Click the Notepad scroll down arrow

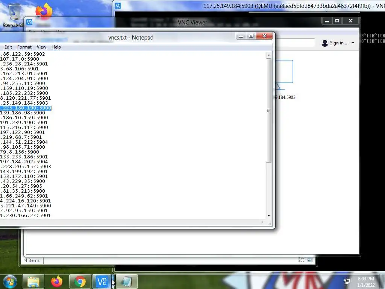(268, 216)
